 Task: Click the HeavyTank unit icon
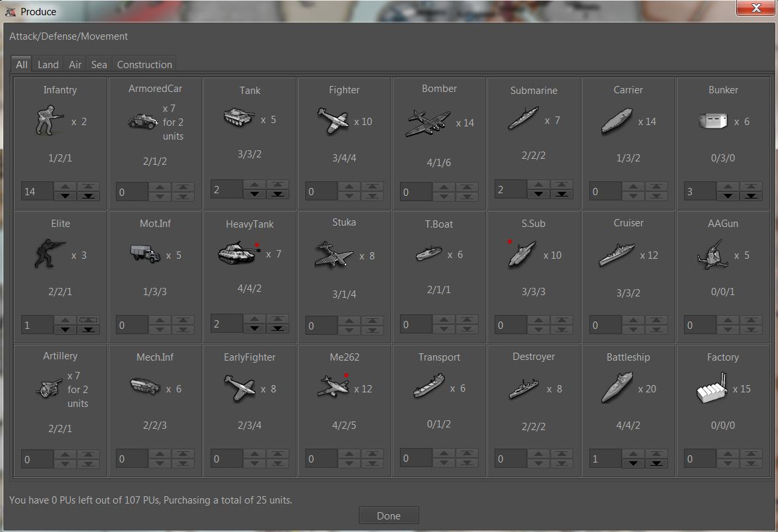(238, 254)
